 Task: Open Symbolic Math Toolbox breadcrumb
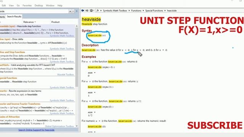115,11
